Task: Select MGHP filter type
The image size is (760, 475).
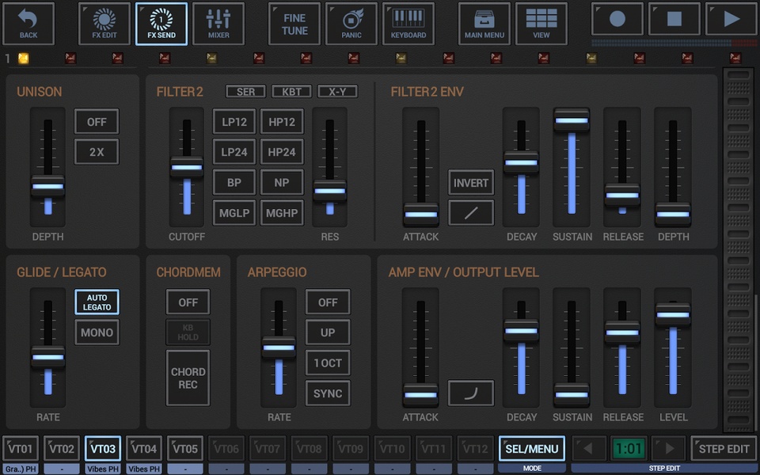Action: tap(282, 213)
